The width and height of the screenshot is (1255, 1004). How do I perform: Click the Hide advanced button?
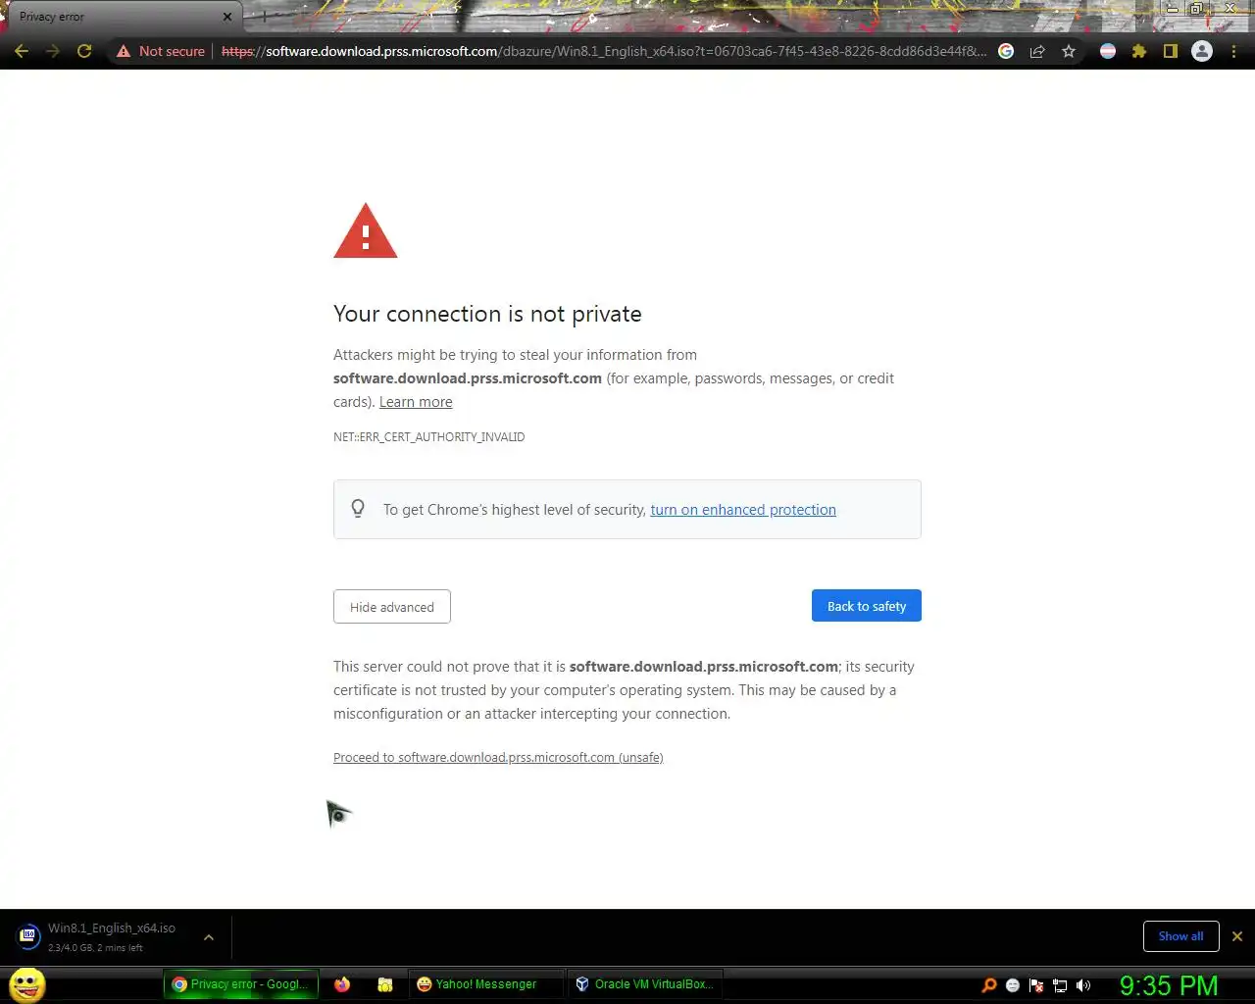pyautogui.click(x=392, y=607)
